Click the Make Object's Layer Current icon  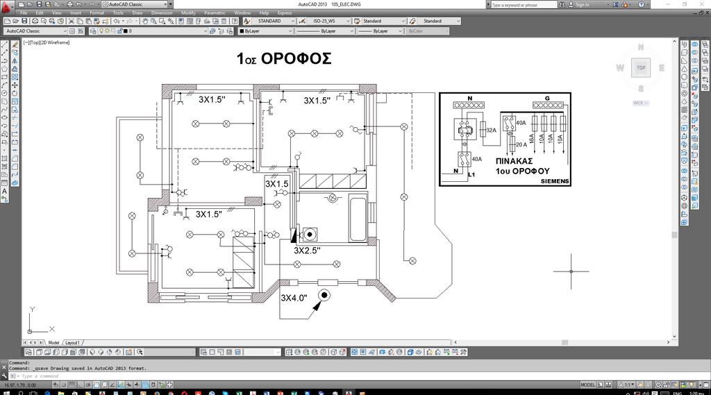212,31
